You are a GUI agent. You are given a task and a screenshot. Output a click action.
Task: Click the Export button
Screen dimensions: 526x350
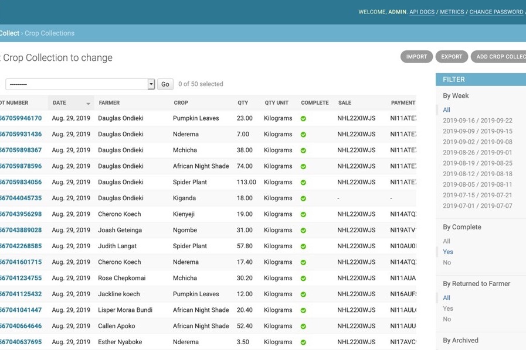[452, 57]
